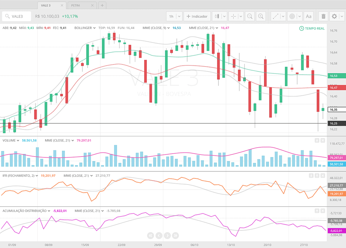Image resolution: width=346 pixels, height=248 pixels.
Task: Add a new chart tab with plus button
Action: pyautogui.click(x=102, y=5)
